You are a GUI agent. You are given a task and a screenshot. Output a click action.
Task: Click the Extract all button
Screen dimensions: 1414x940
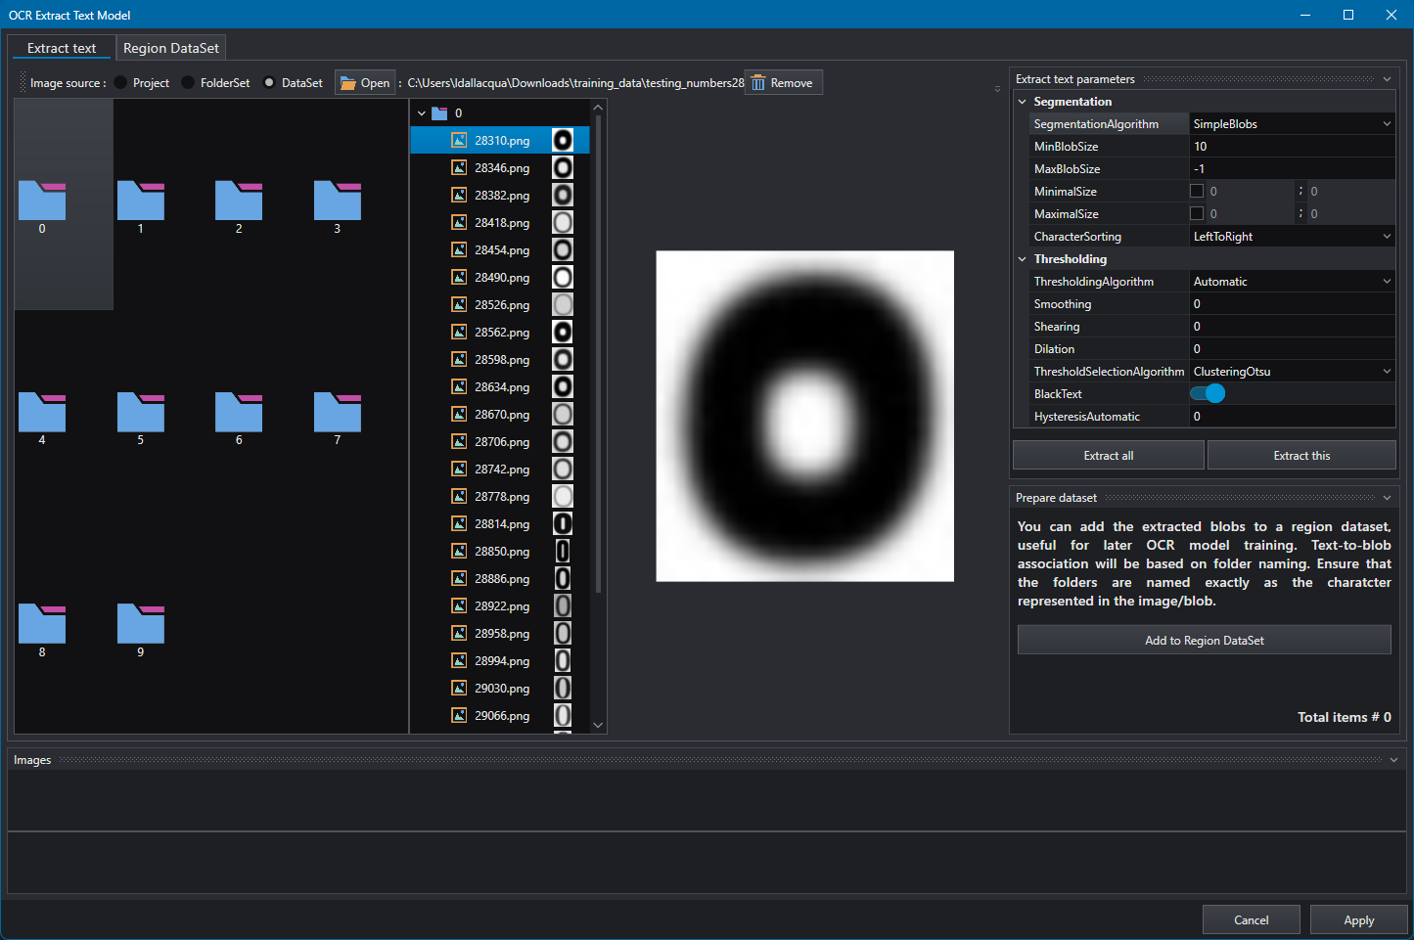[x=1109, y=456]
